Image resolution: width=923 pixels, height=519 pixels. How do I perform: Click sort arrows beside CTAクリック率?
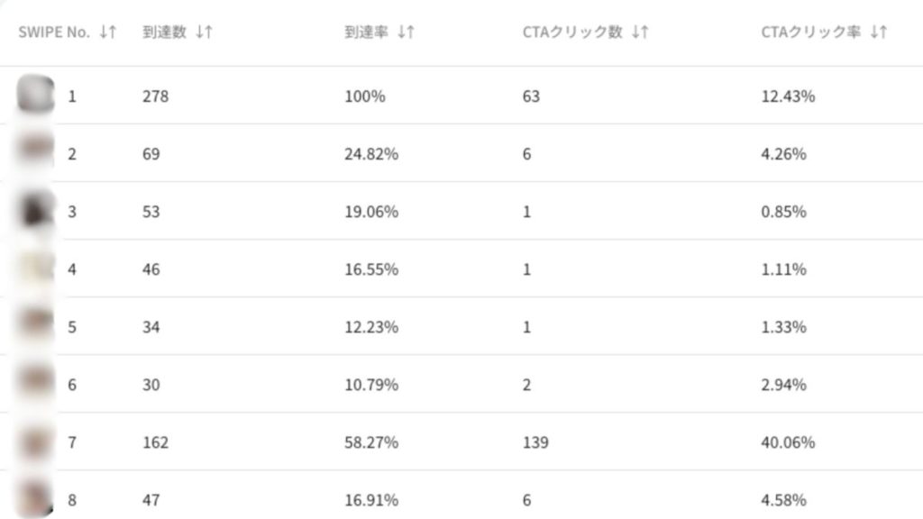pos(879,32)
